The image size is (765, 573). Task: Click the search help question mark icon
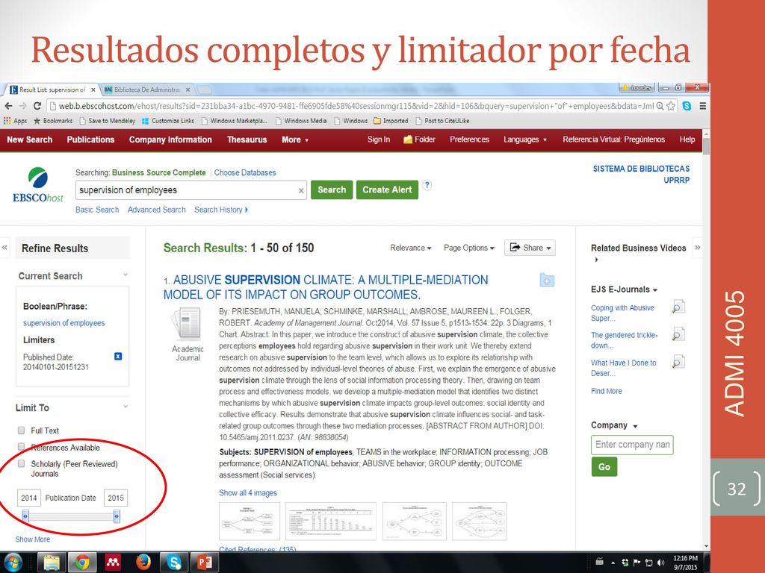click(427, 185)
